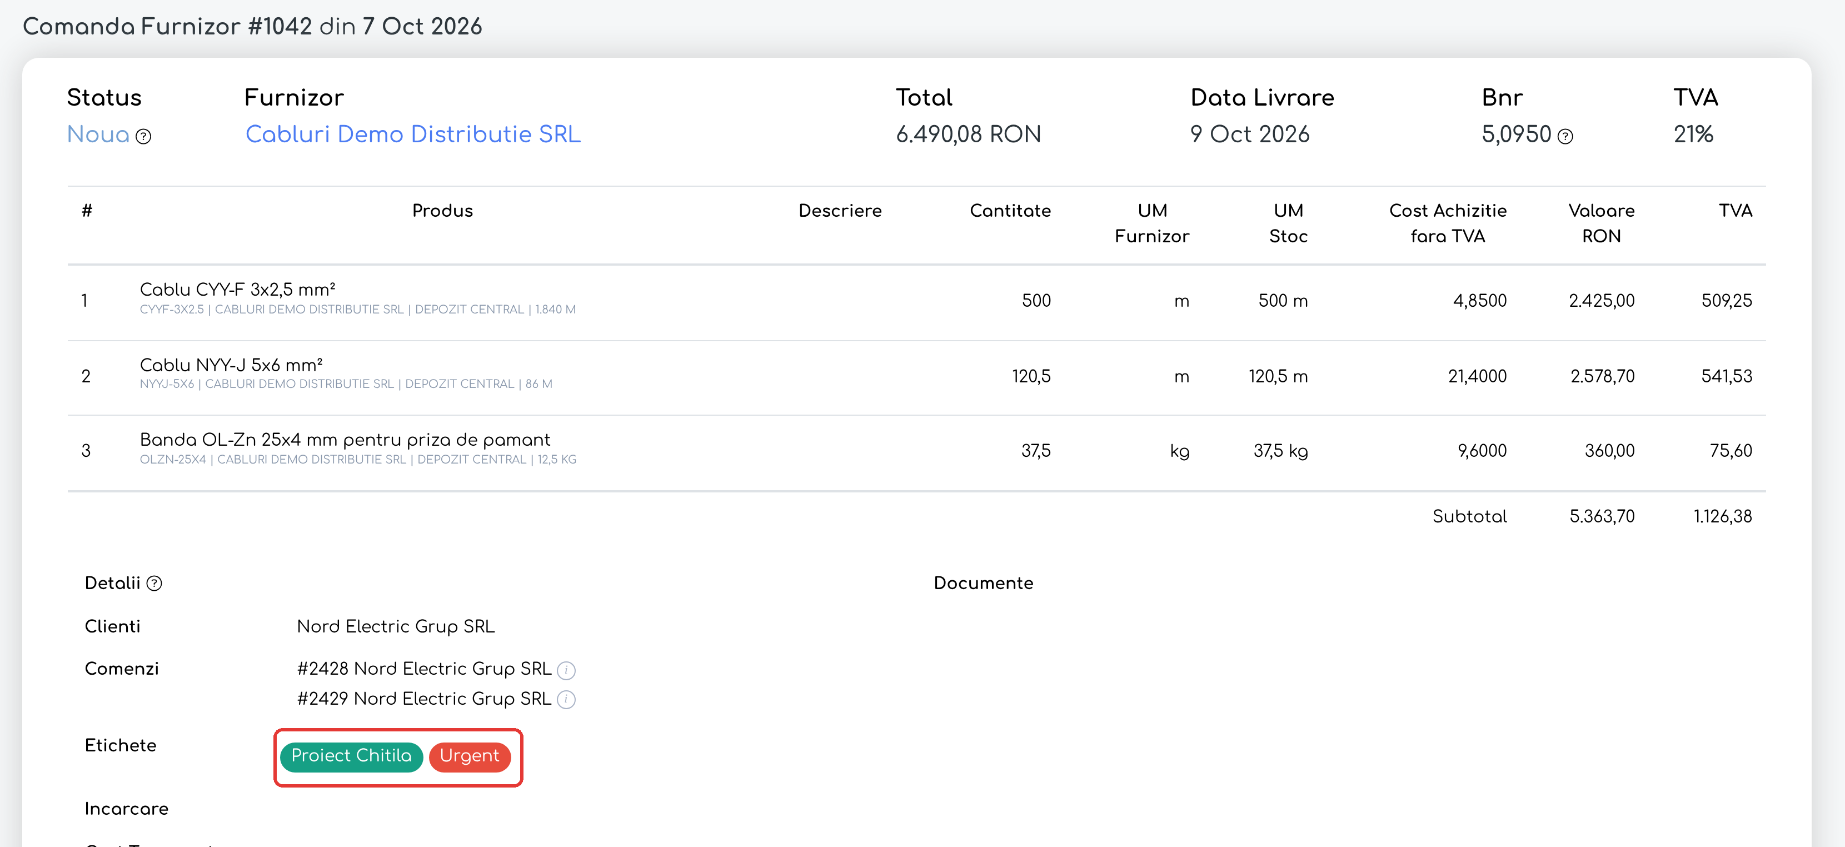This screenshot has height=847, width=1845.
Task: Click the Subtotal value 5.363,70
Action: (x=1602, y=517)
